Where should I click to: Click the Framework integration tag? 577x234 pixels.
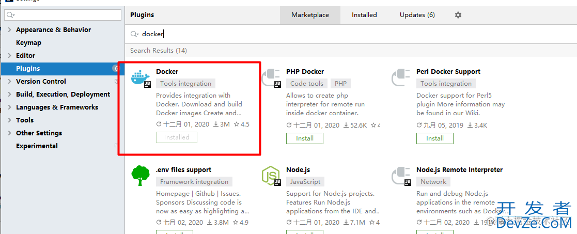pyautogui.click(x=194, y=182)
